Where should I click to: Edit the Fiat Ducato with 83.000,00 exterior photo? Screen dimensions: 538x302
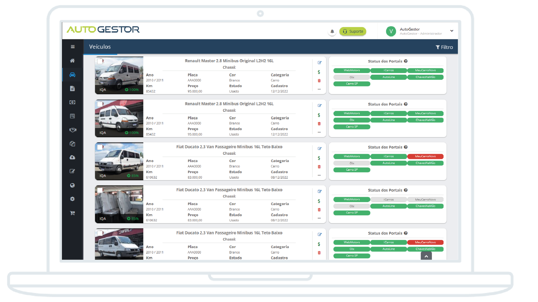click(319, 149)
